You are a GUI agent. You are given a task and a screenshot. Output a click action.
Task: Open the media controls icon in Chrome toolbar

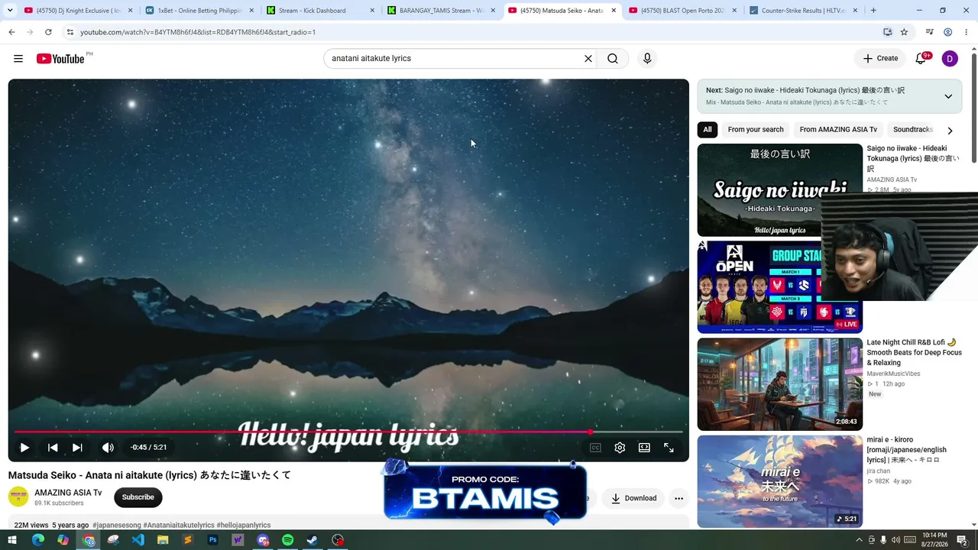pyautogui.click(x=929, y=32)
